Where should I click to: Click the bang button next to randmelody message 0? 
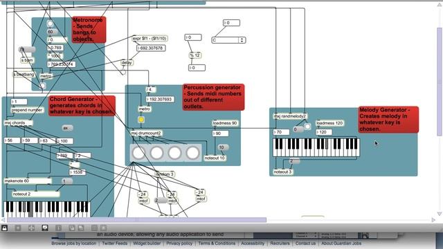click(x=307, y=127)
